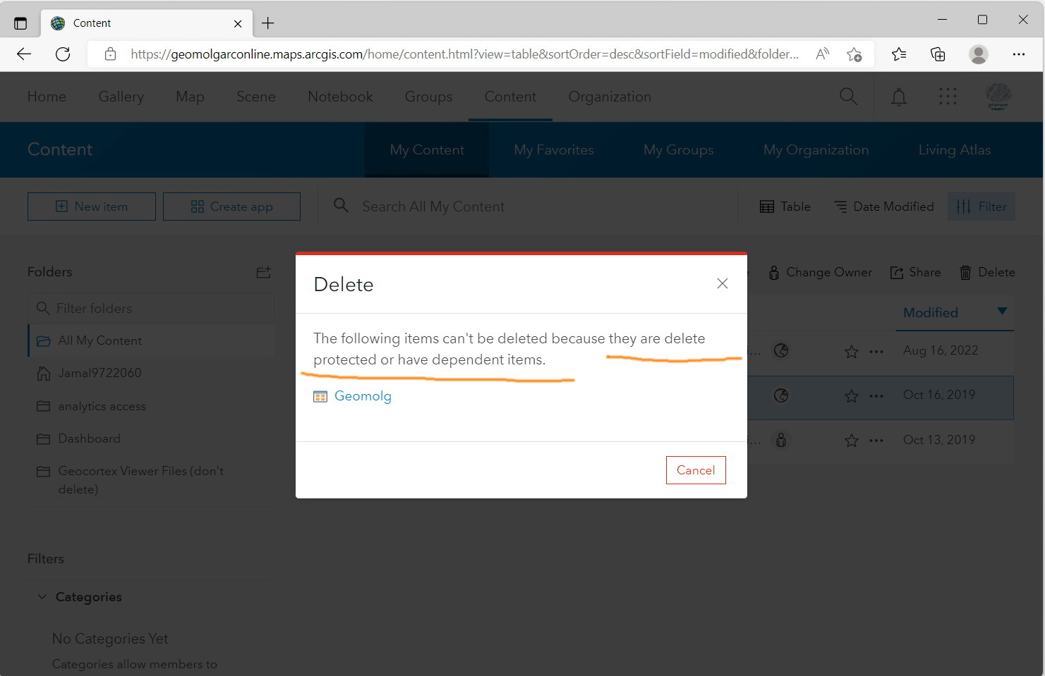The image size is (1045, 676).
Task: Add this page to favorites star icon
Action: (854, 54)
